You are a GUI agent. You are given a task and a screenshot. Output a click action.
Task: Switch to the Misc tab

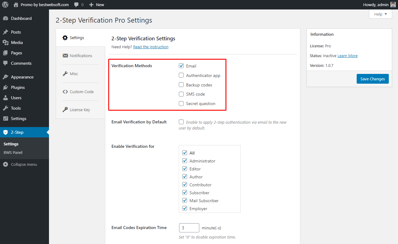point(81,74)
